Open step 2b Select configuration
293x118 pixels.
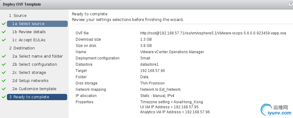[35, 64]
